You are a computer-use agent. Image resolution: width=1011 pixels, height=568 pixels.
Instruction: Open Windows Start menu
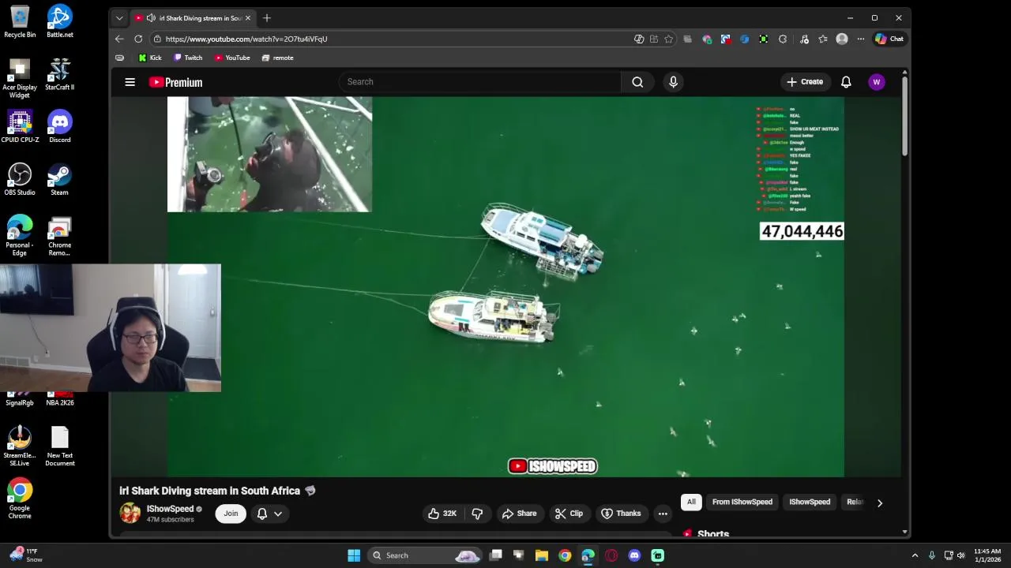[x=354, y=555]
